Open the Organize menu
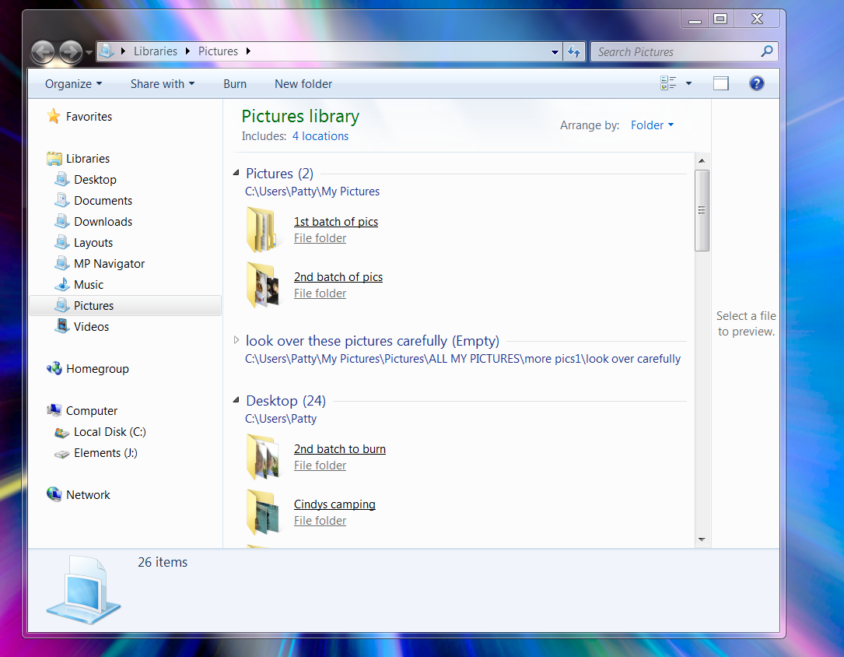 tap(73, 84)
